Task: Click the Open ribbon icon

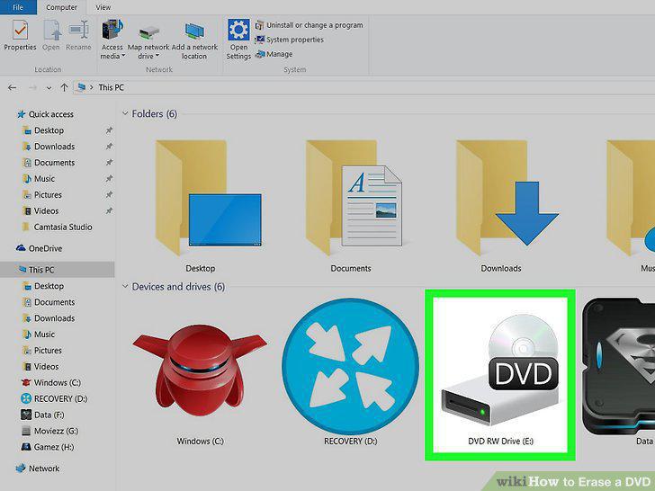Action: (51, 35)
